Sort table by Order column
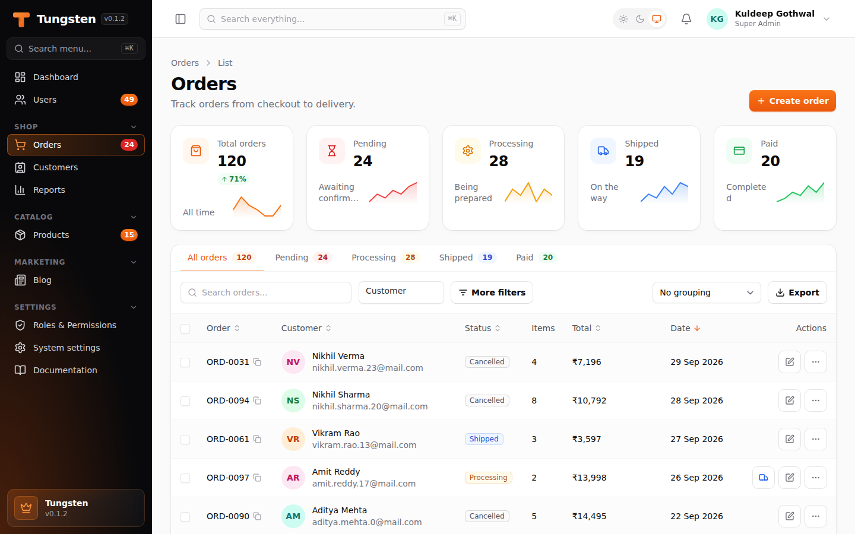Image resolution: width=855 pixels, height=534 pixels. click(x=223, y=328)
